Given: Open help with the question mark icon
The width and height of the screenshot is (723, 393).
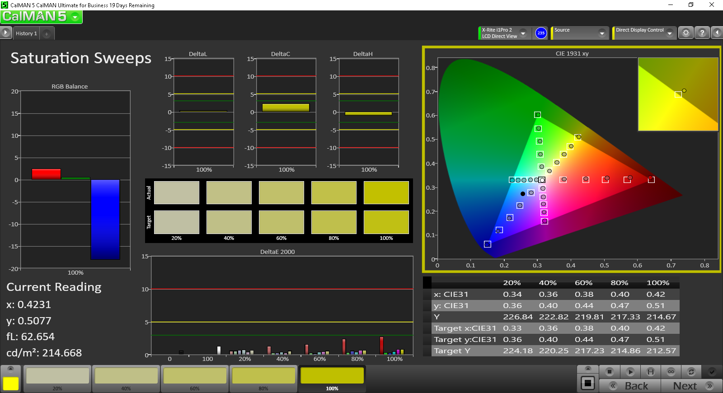Looking at the screenshot, I should tap(702, 33).
